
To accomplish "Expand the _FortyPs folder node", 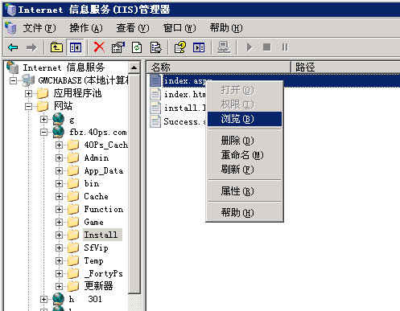I will click(59, 273).
